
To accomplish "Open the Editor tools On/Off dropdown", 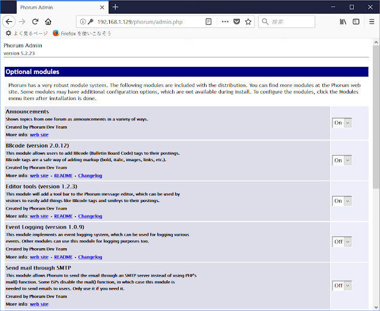I will [x=342, y=201].
